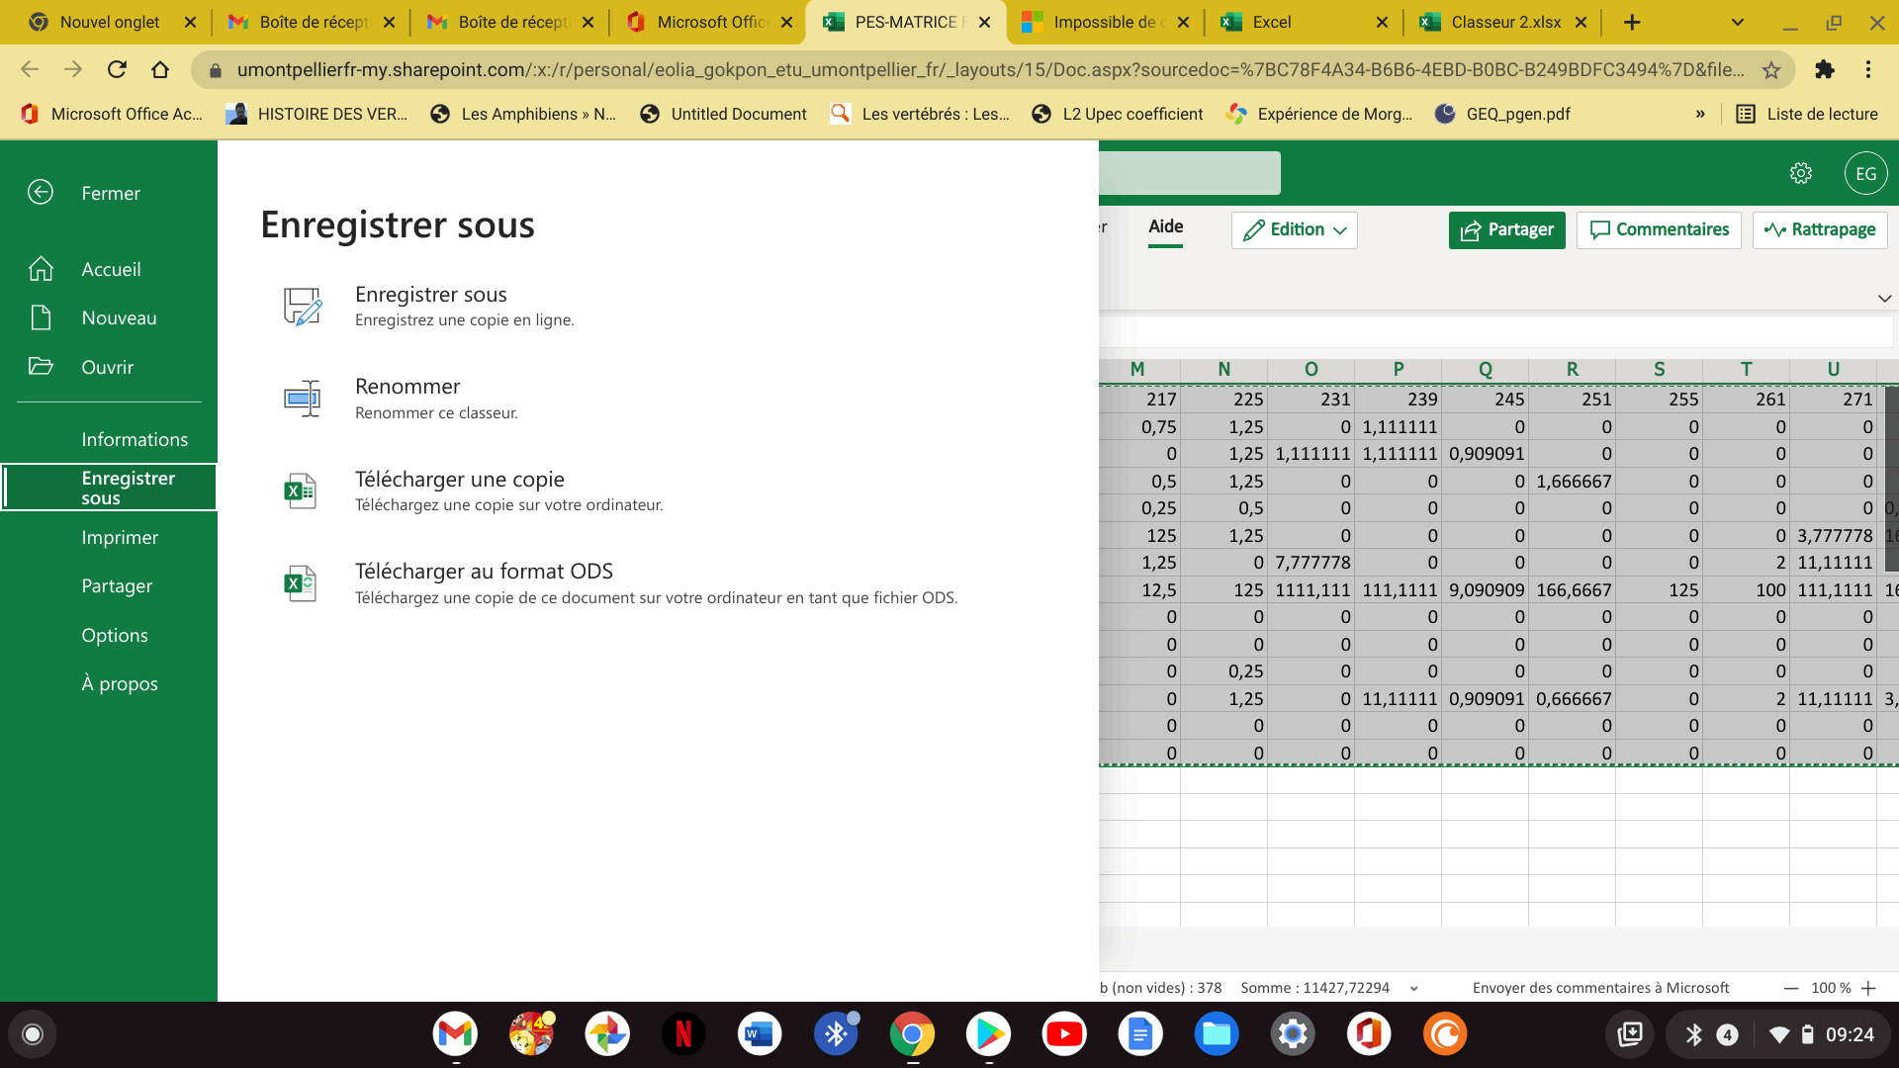Viewport: 1899px width, 1068px height.
Task: Click the Rattrapage button
Action: point(1820,229)
